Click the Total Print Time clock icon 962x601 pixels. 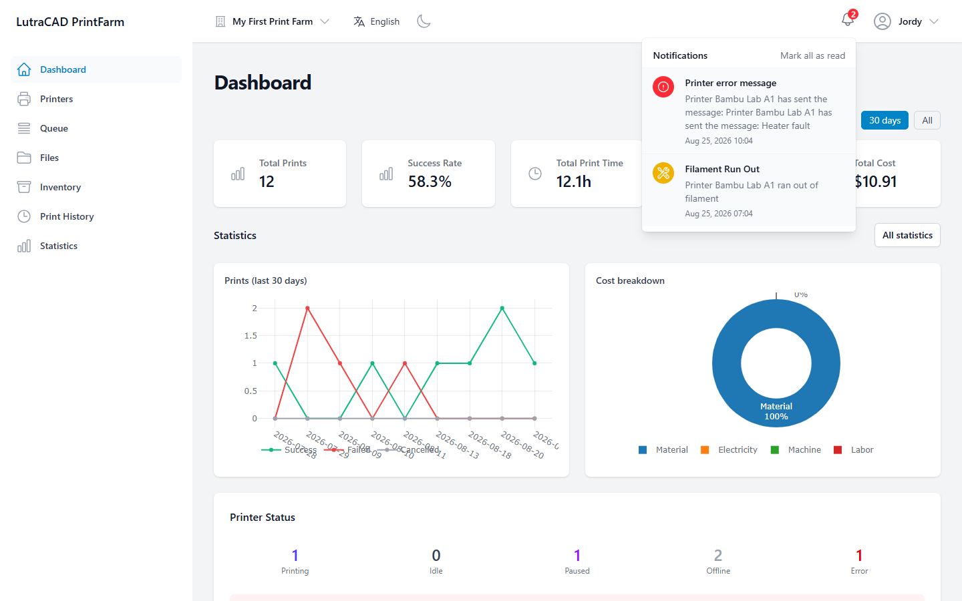[535, 174]
